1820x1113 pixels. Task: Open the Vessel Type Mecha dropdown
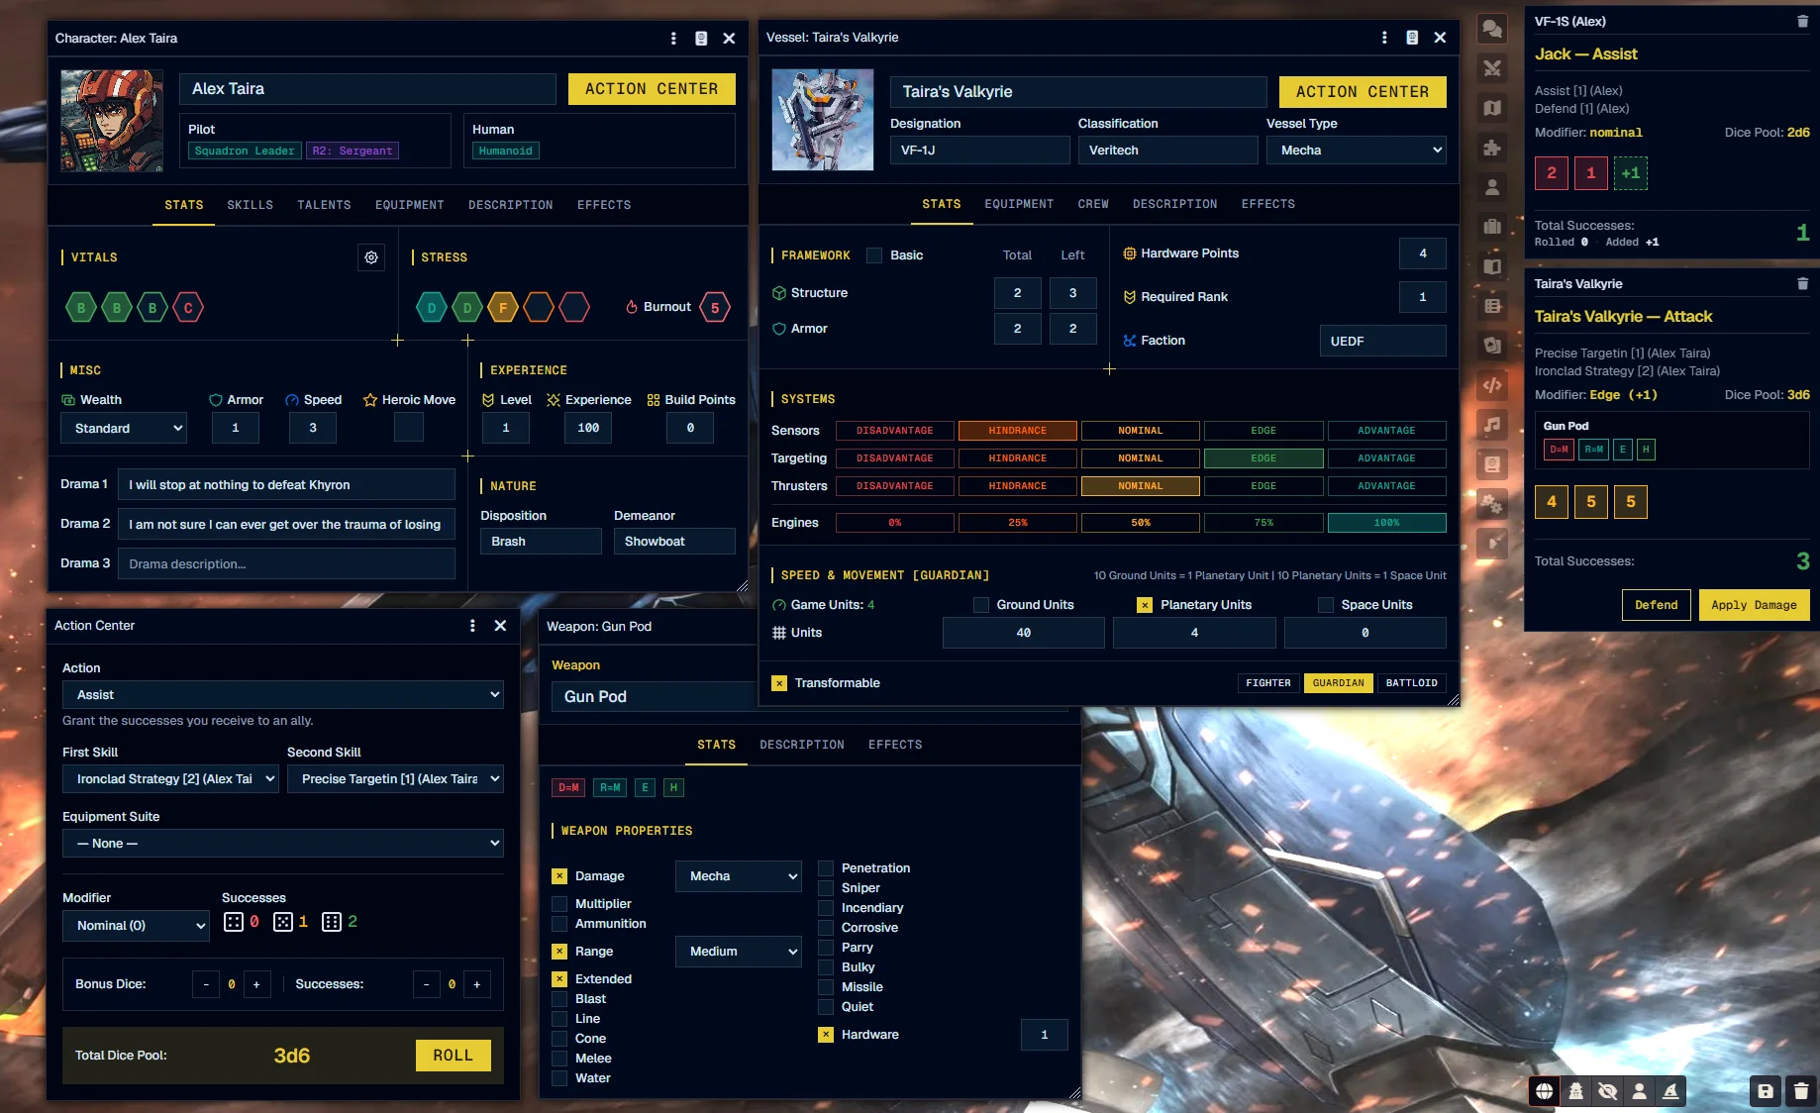1358,151
